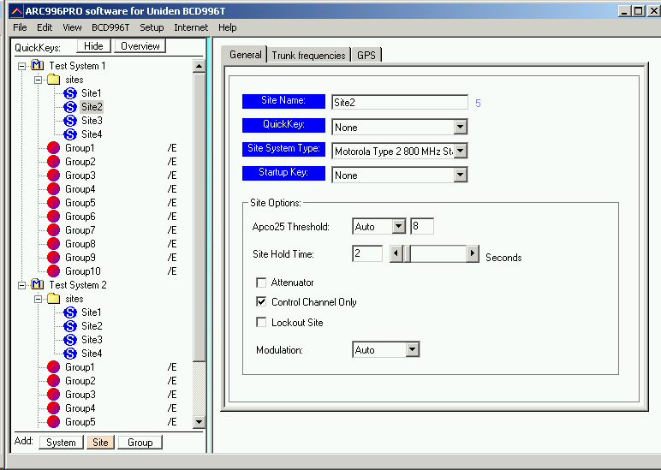The height and width of the screenshot is (470, 661).
Task: Click the Site Name input field
Action: [400, 103]
